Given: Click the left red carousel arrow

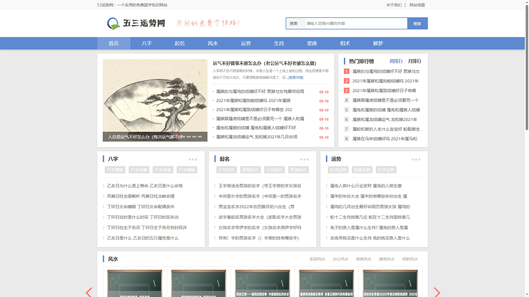Looking at the screenshot, I should pyautogui.click(x=89, y=292).
